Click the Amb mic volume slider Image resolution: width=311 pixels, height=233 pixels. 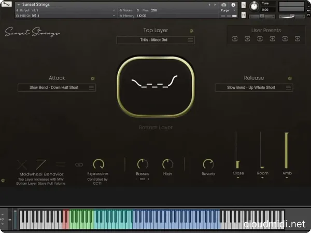(x=287, y=150)
